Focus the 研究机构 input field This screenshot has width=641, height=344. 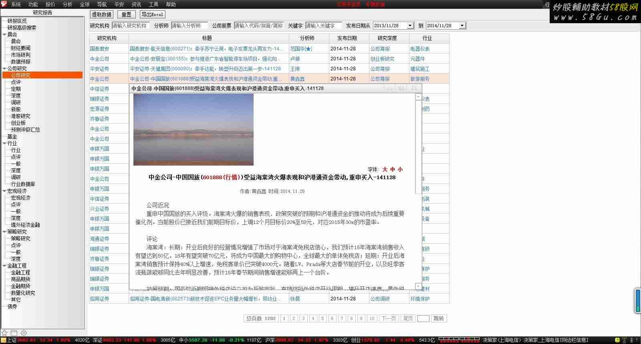coord(130,26)
